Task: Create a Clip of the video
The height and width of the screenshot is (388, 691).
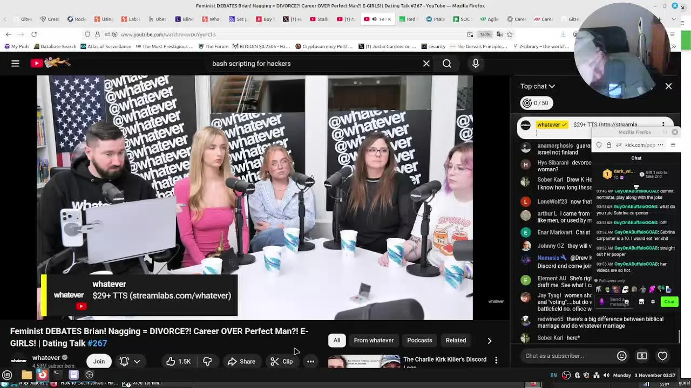Action: [x=281, y=362]
